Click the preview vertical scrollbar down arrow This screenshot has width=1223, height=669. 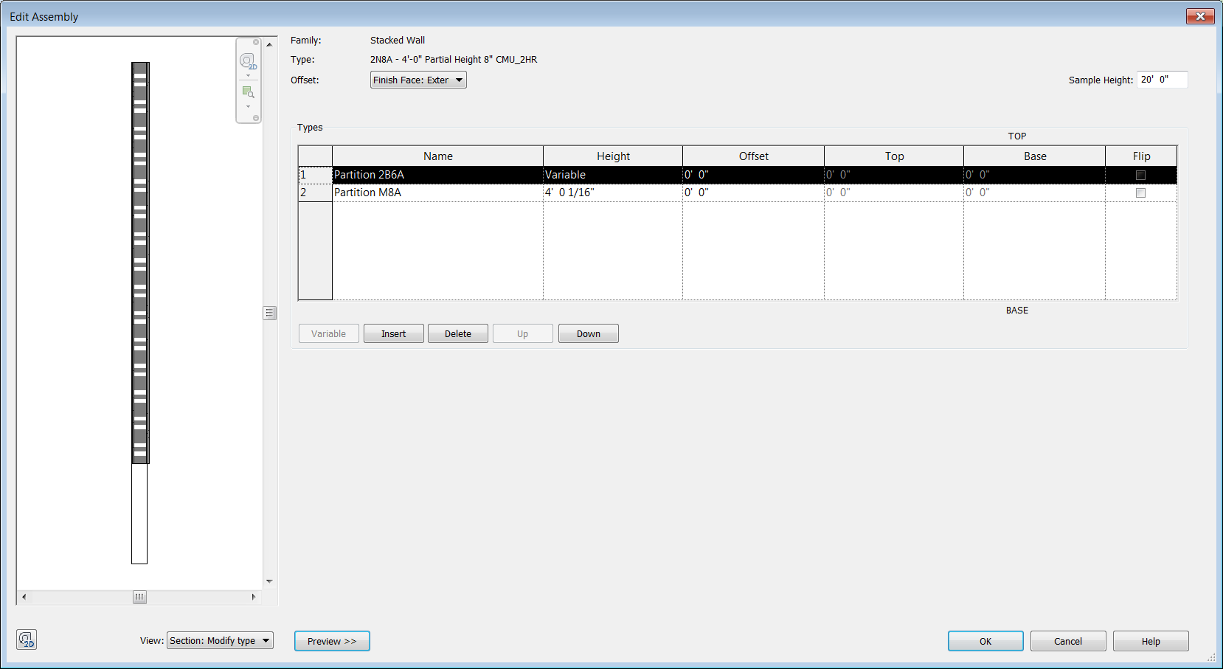269,581
